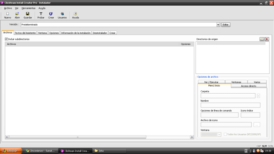Select the Varios file options tab
The image size is (274, 154).
coord(257,82)
